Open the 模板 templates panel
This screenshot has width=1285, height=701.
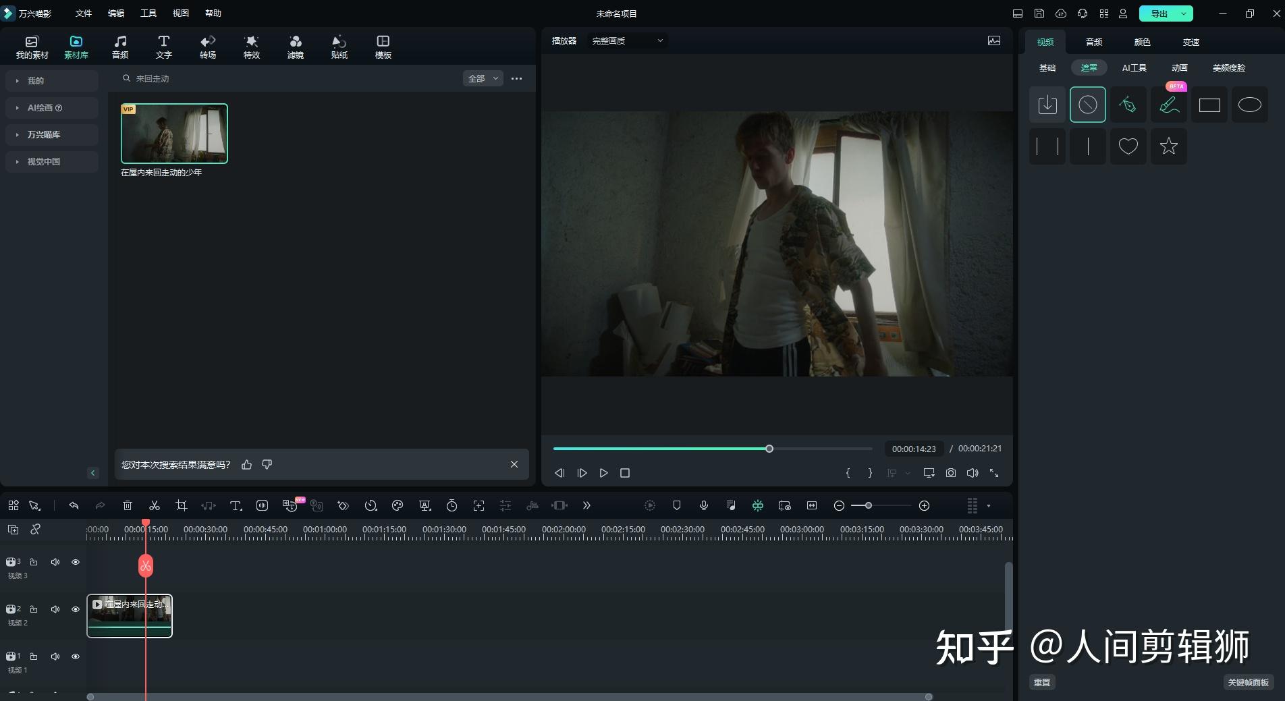383,47
